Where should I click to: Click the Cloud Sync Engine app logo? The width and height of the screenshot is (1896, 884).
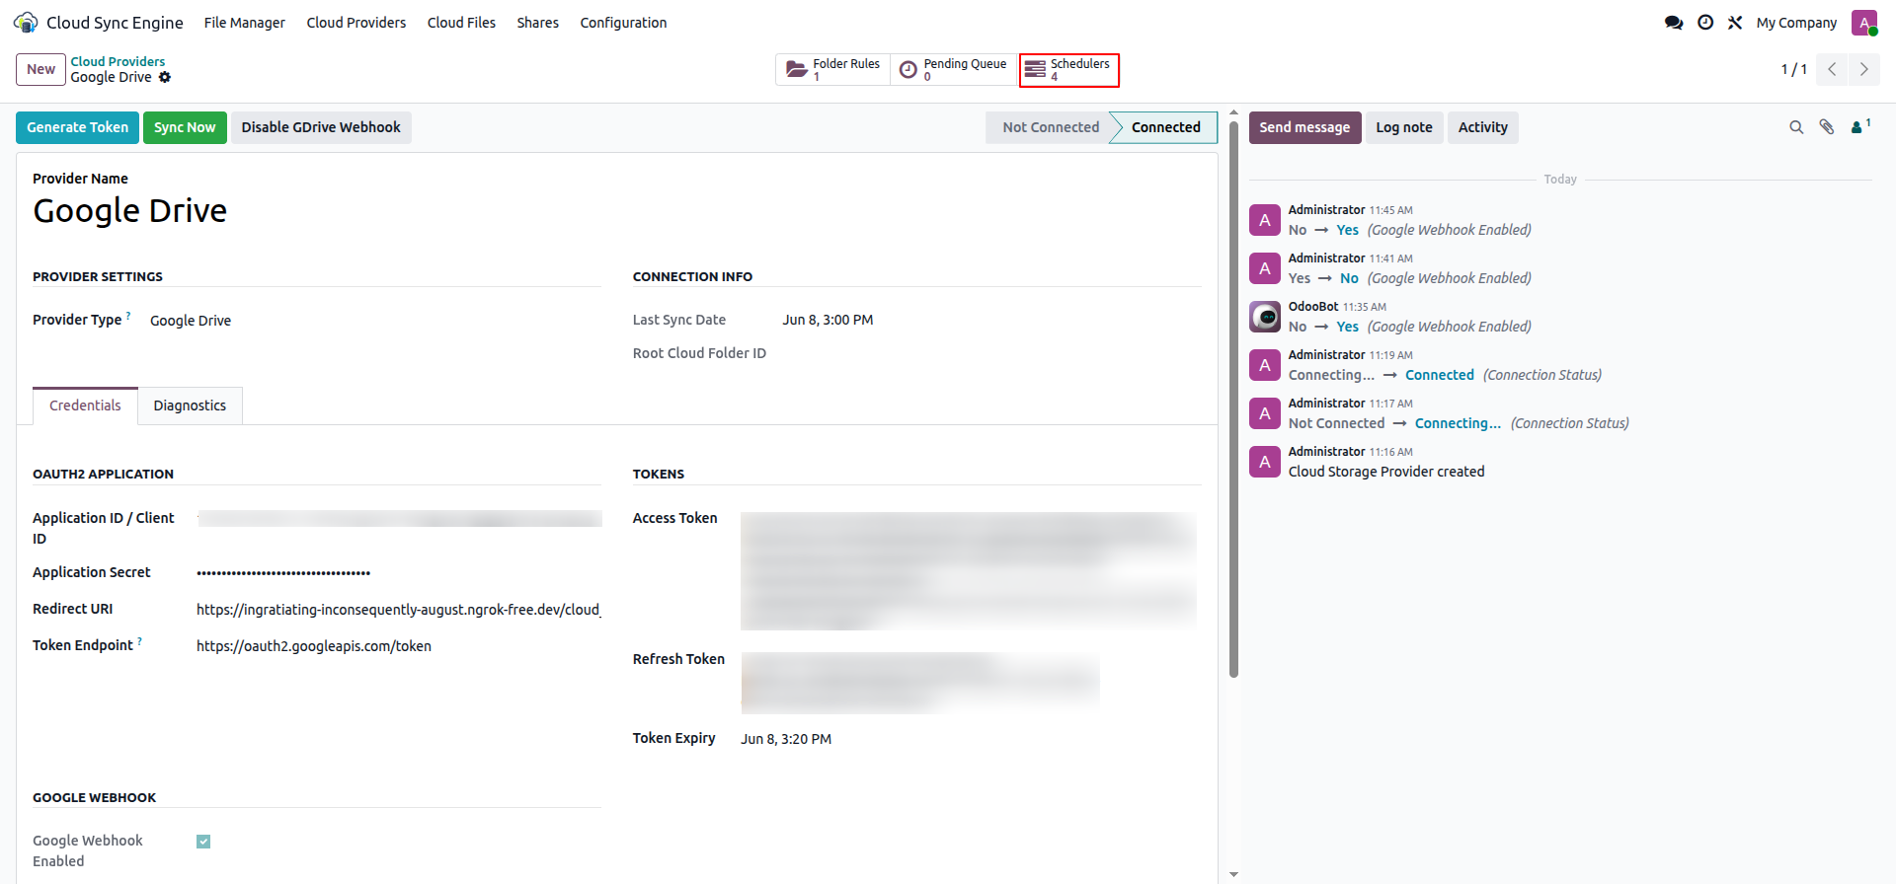point(26,22)
